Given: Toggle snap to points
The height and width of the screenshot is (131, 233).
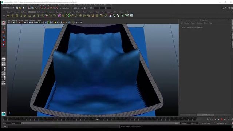Looking at the screenshot, I should pyautogui.click(x=48, y=8).
